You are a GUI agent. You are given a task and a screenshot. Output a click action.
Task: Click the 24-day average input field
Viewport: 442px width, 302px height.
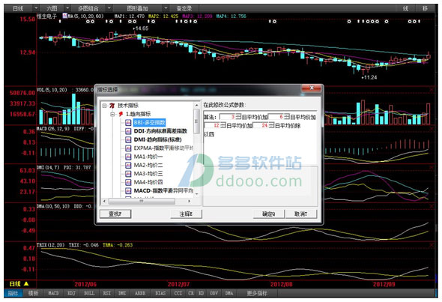[x=261, y=125]
